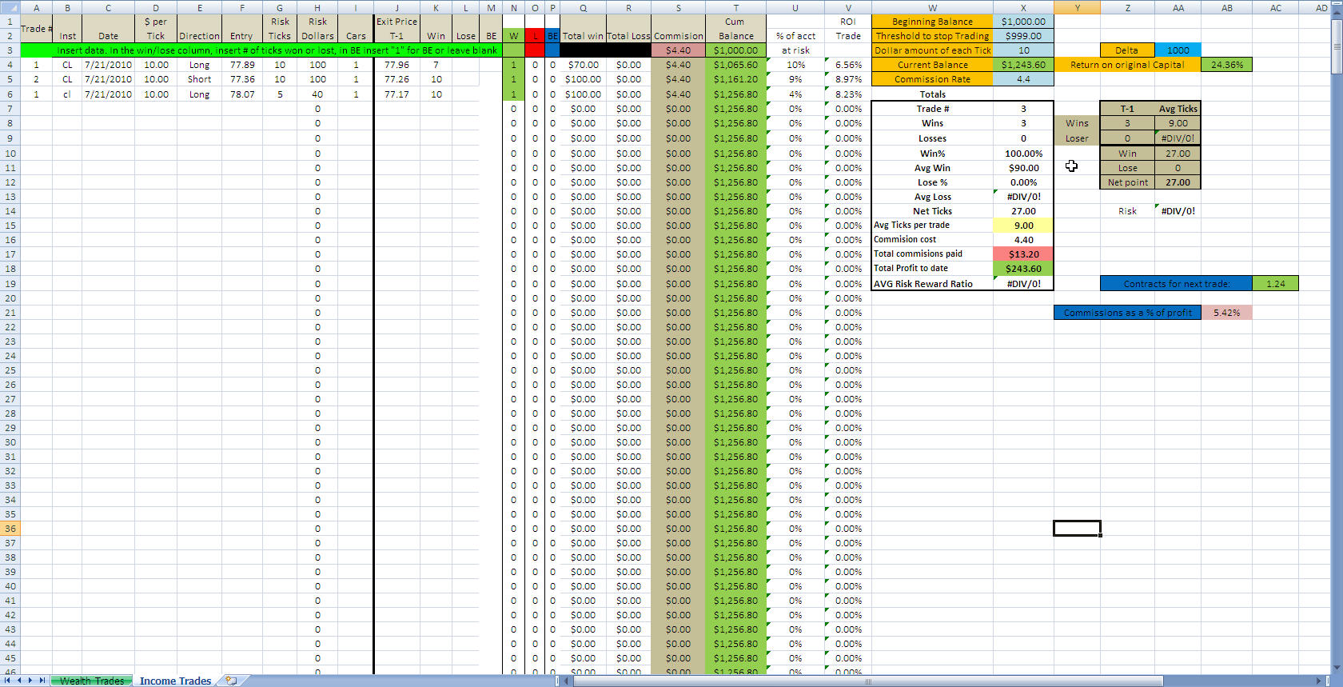Select entry price 78.07 cell

click(x=241, y=94)
